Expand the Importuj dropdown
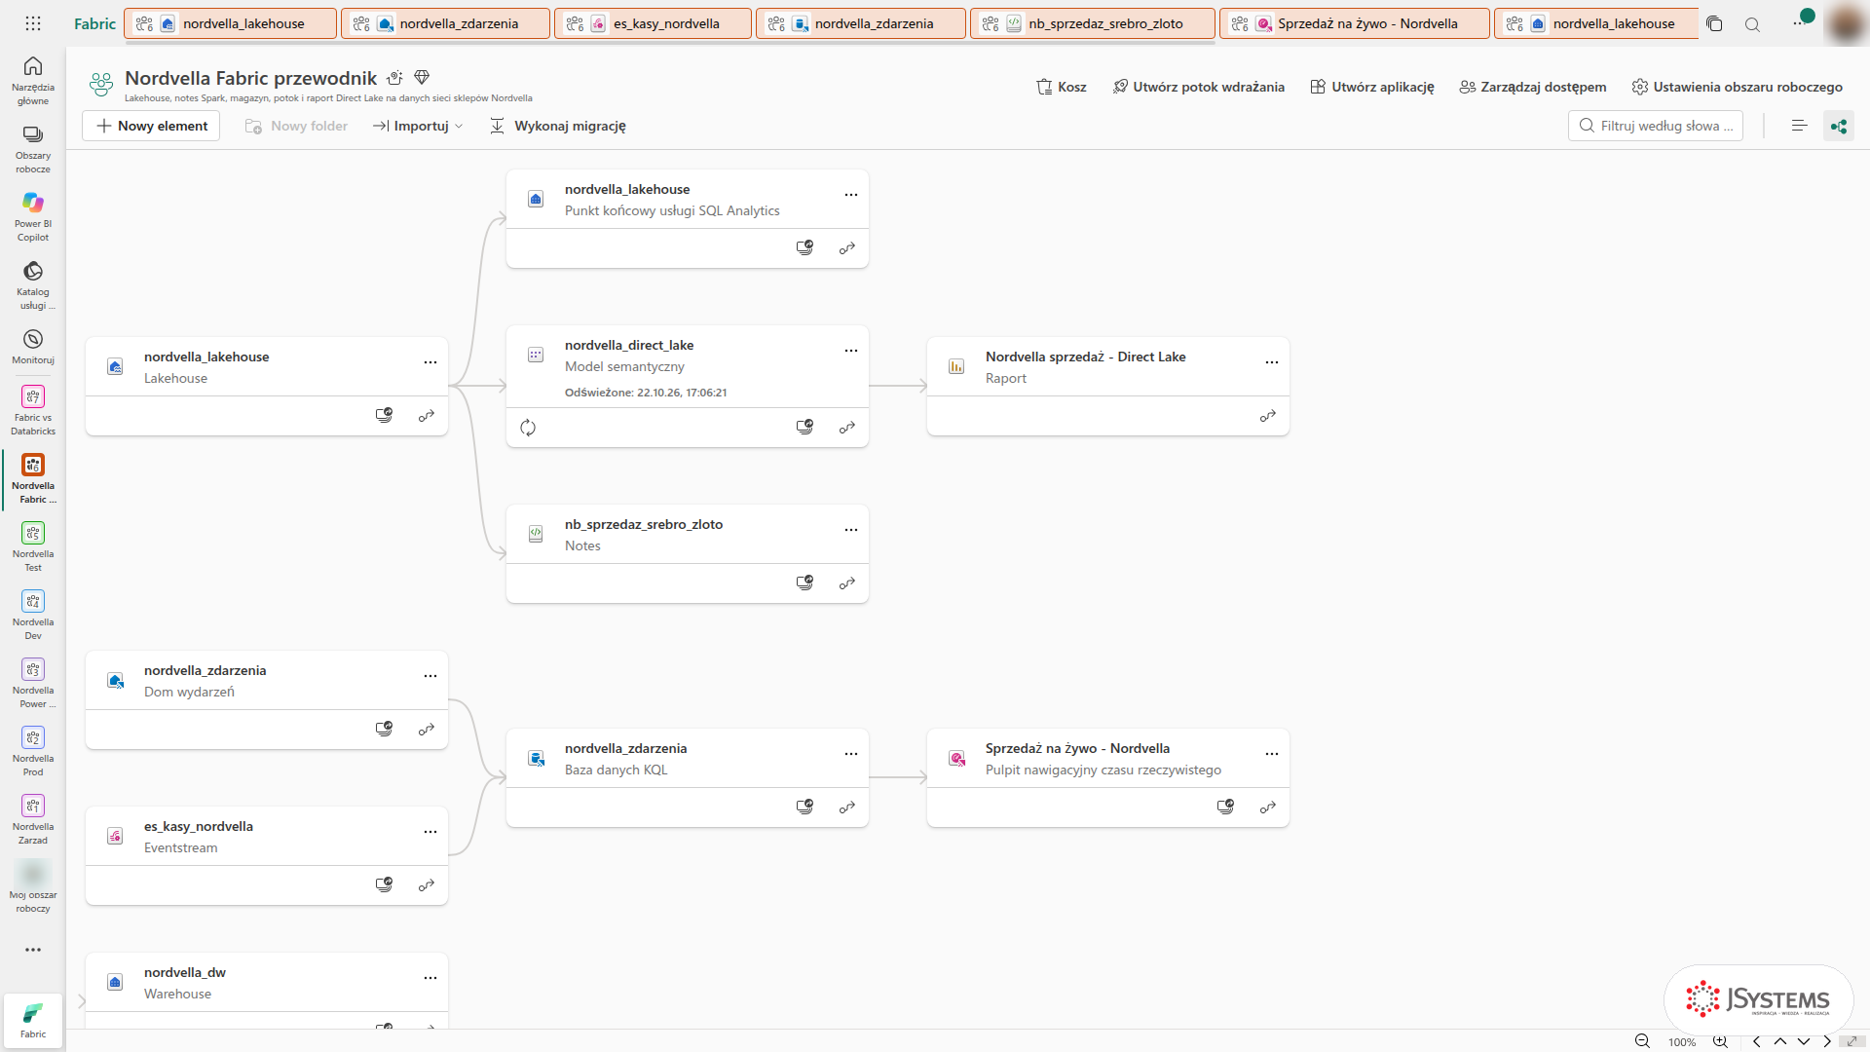The width and height of the screenshot is (1870, 1052). 418,126
